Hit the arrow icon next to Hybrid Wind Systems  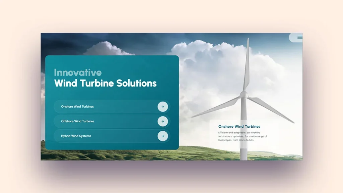pyautogui.click(x=162, y=136)
